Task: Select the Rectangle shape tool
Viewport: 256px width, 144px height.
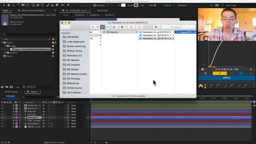Action: [33, 5]
